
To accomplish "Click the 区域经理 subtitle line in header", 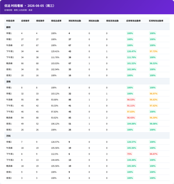I will coord(18,10).
